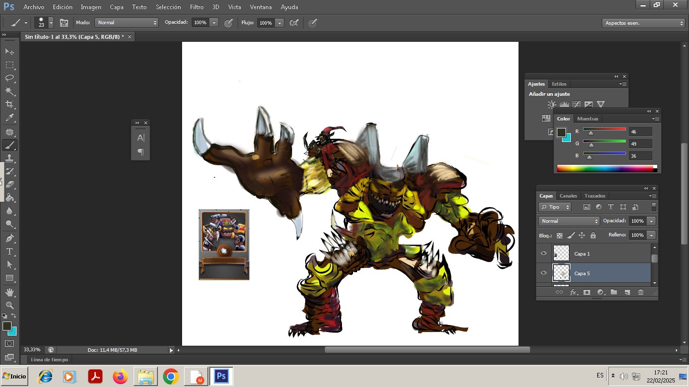
Task: Open layer blend mode Normal dropdown
Action: pyautogui.click(x=569, y=221)
